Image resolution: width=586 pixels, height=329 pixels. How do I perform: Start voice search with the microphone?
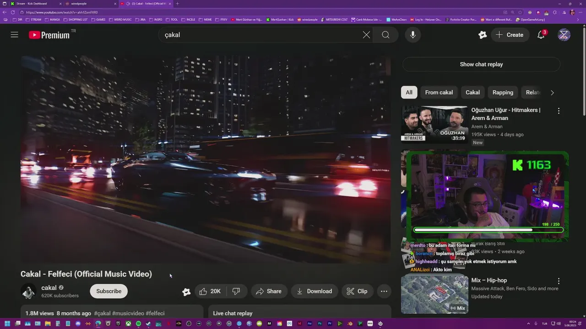pyautogui.click(x=413, y=35)
